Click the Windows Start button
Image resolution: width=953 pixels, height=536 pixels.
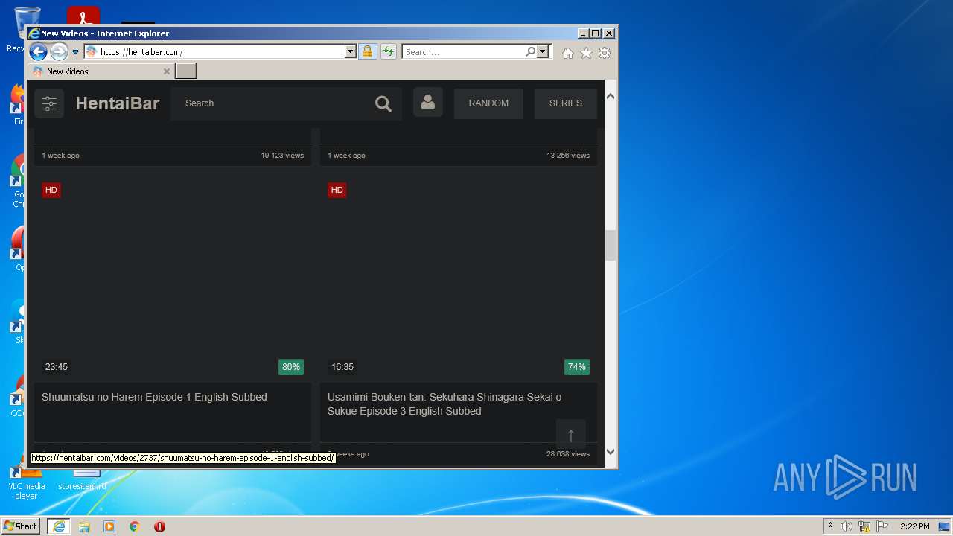pos(21,526)
